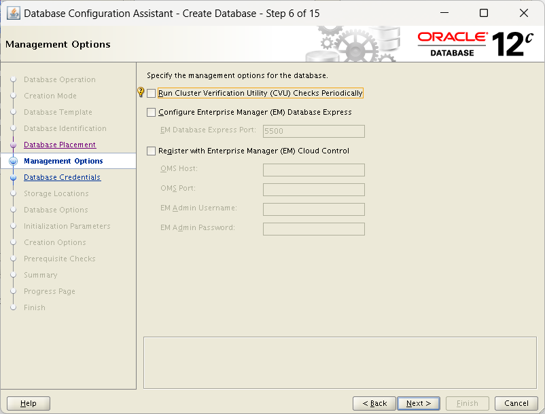Click Database Template step label
This screenshot has width=545, height=414.
pyautogui.click(x=58, y=112)
